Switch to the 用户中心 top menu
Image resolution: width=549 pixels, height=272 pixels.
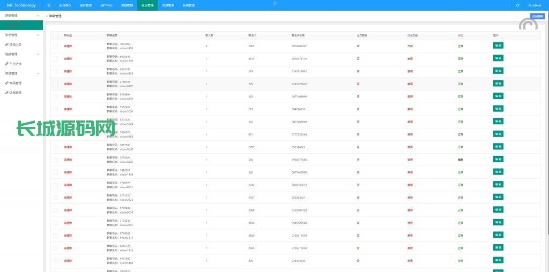pyautogui.click(x=106, y=5)
